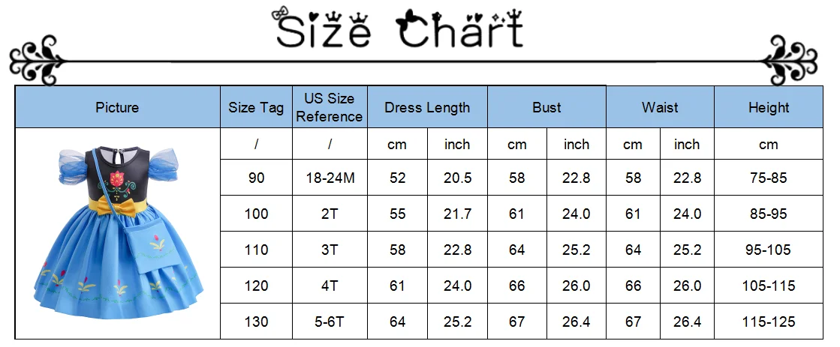Click the right ornamental flourish decoration
The image size is (840, 347).
(790, 61)
